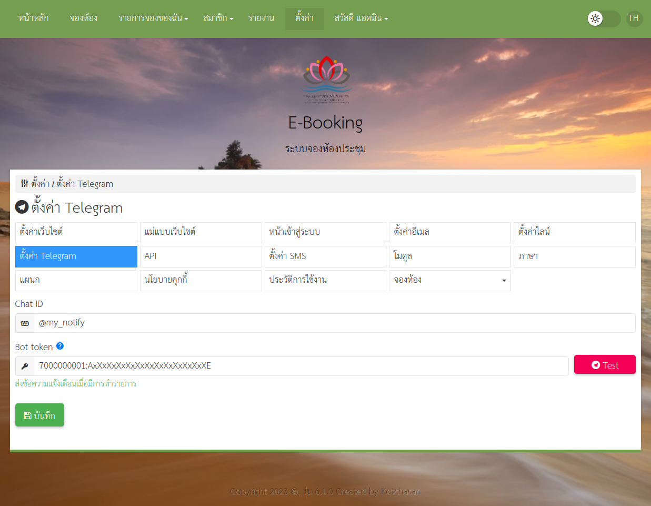The width and height of the screenshot is (651, 506).
Task: Click the Chat ID field label
Action: coord(29,304)
